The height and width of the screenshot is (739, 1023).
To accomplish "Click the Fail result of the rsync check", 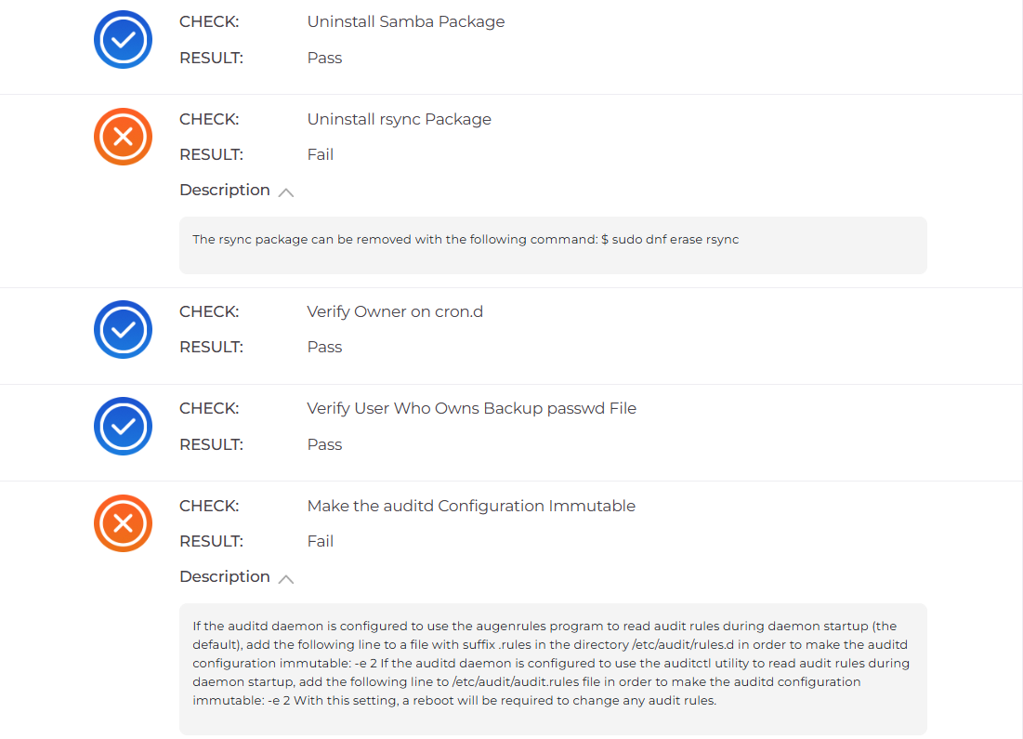I will pos(320,154).
